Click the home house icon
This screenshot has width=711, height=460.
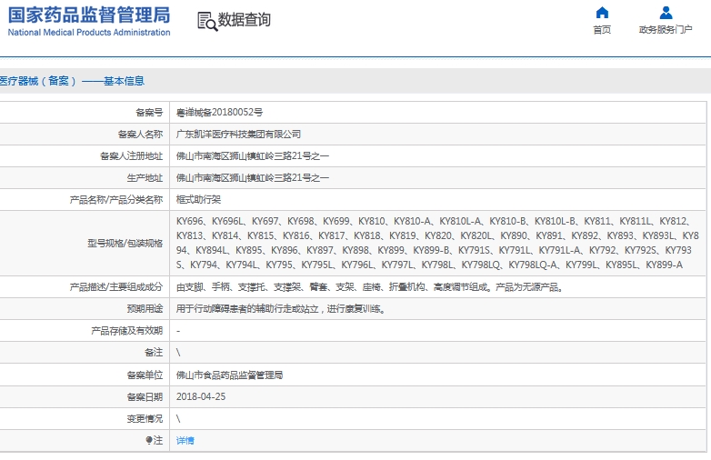[x=602, y=13]
